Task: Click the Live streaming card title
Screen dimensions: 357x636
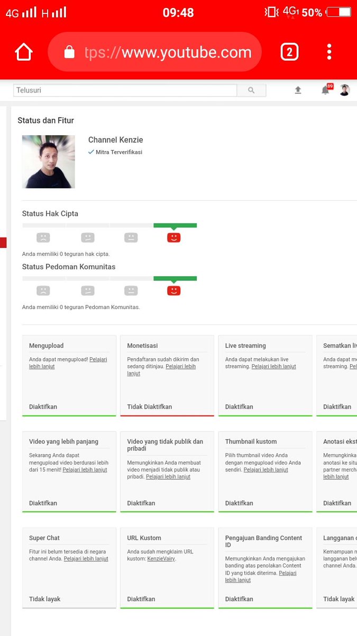Action: point(245,346)
